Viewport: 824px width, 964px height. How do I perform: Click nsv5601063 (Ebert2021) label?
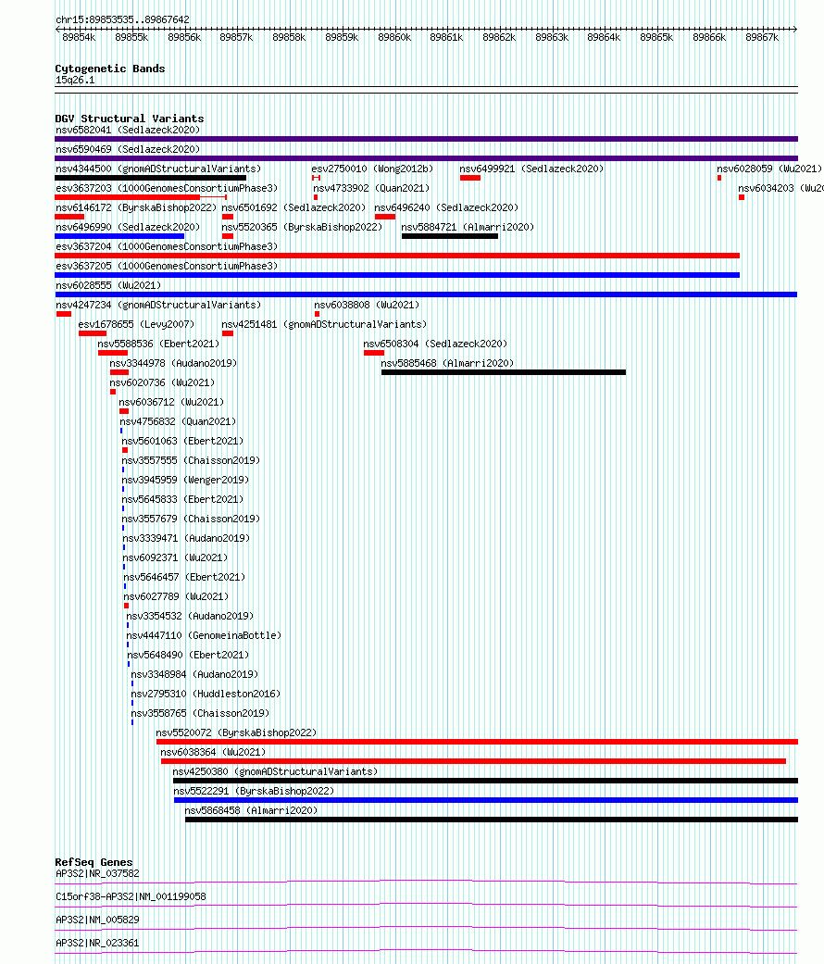pos(182,442)
